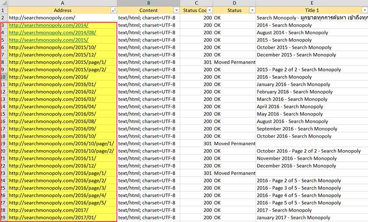Image resolution: width=368 pixels, height=222 pixels.
Task: Select the Address header cell
Action: tap(62, 10)
